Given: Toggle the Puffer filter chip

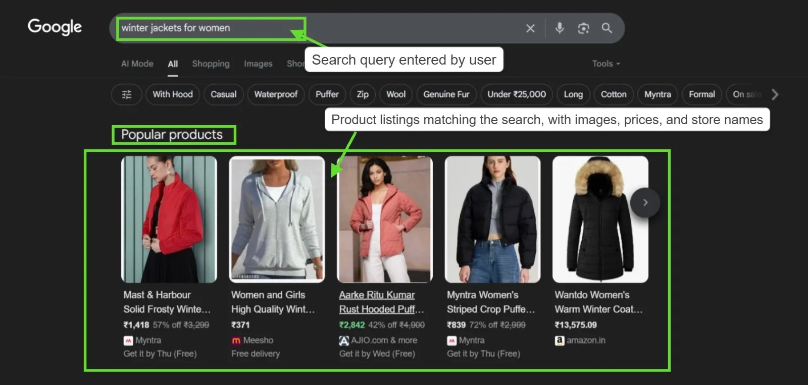Looking at the screenshot, I should [327, 94].
